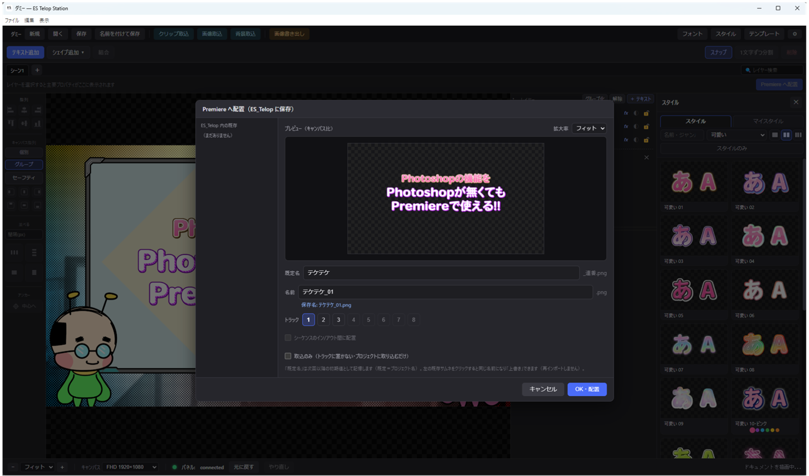The height and width of the screenshot is (476, 809).
Task: Switch style grid to two-column view
Action: click(x=787, y=135)
